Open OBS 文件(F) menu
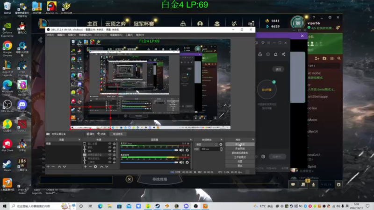 (50, 35)
